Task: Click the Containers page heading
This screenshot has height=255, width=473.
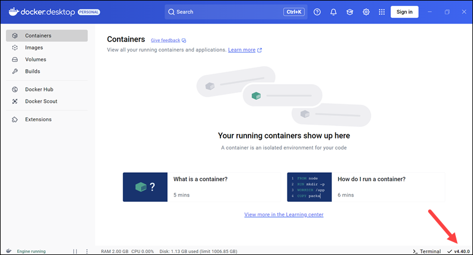Action: (126, 39)
